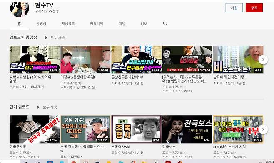Click title 남자에게 김치전이랑
This screenshot has height=163, width=274.
click(229, 77)
